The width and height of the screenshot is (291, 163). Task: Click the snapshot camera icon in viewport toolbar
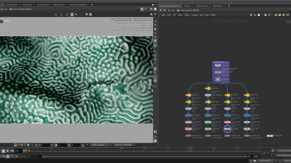point(91,14)
